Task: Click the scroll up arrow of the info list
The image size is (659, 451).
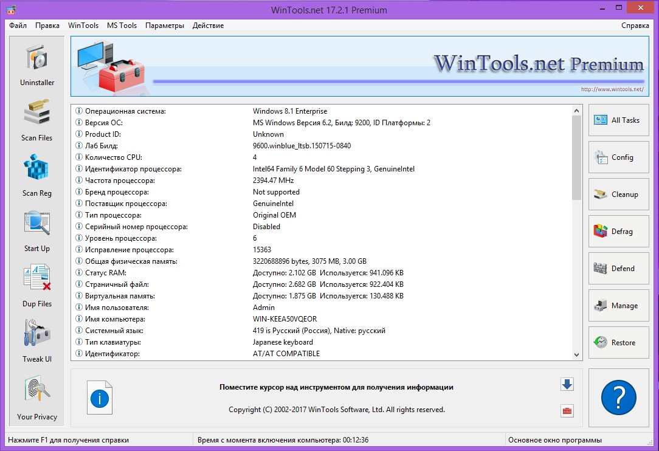Action: coord(576,111)
